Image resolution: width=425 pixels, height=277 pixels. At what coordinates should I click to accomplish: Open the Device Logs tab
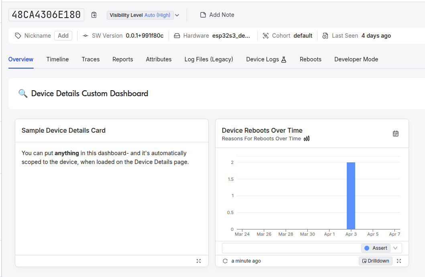point(263,59)
